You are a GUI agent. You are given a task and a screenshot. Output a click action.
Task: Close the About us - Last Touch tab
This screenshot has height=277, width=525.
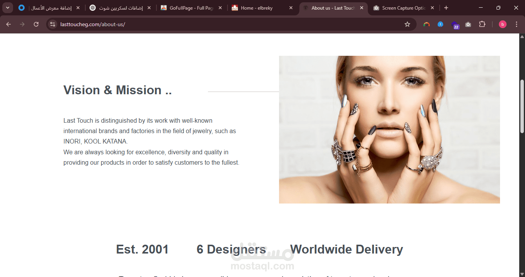pyautogui.click(x=362, y=8)
